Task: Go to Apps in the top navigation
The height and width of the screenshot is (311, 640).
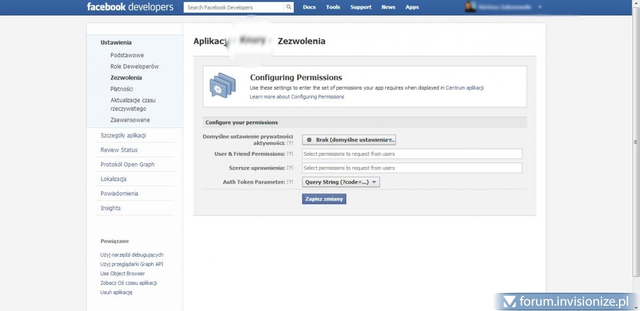Action: 412,7
